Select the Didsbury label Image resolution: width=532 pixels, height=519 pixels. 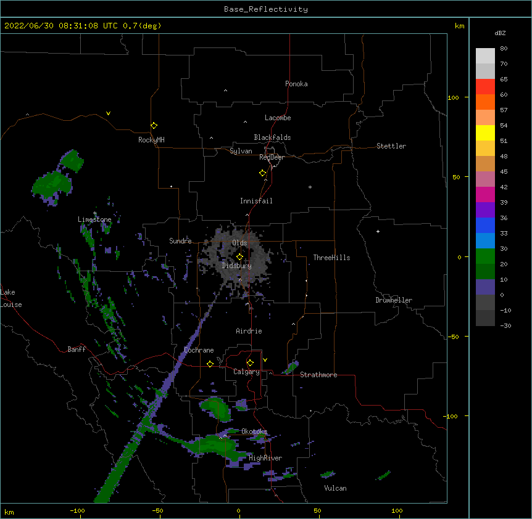(237, 266)
